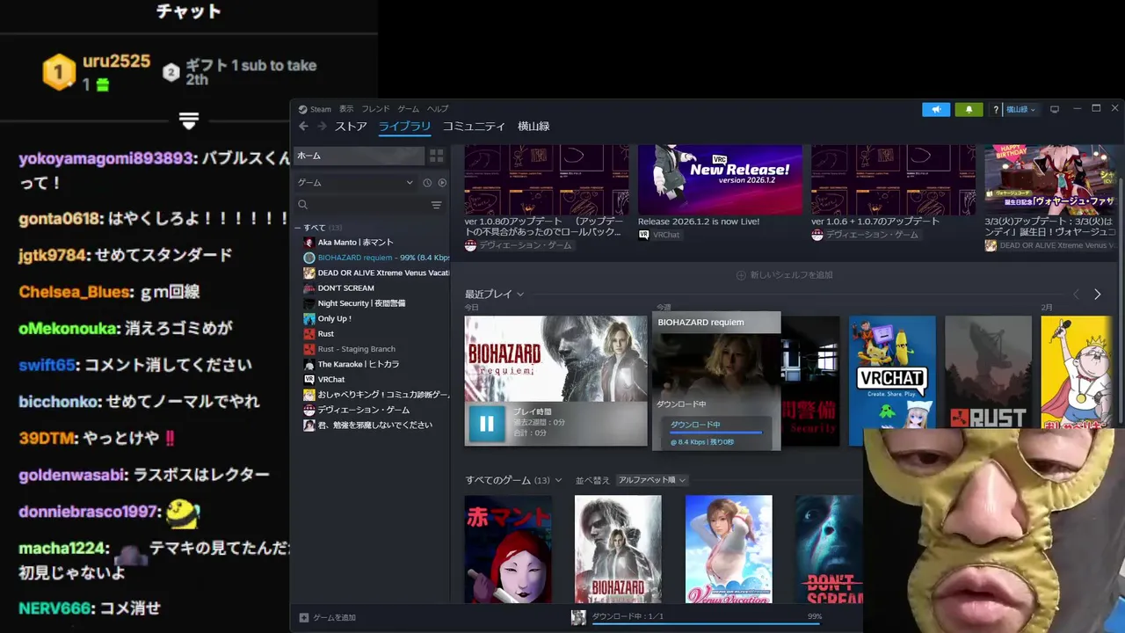Screen dimensions: 1125x633
Task: Open VRChat tile in recent games
Action: point(892,381)
